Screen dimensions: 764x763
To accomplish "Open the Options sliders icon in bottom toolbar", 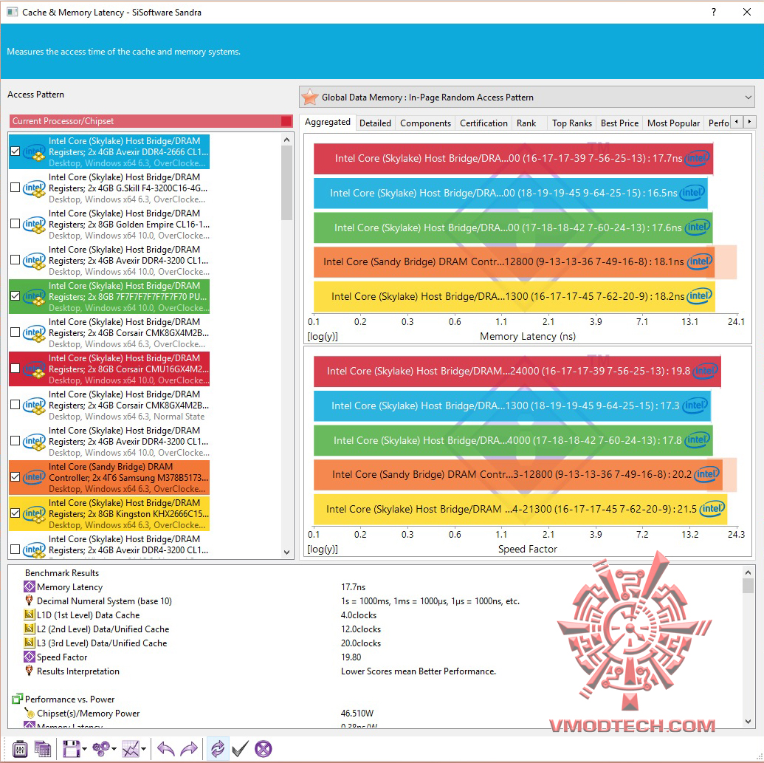I will [x=20, y=749].
